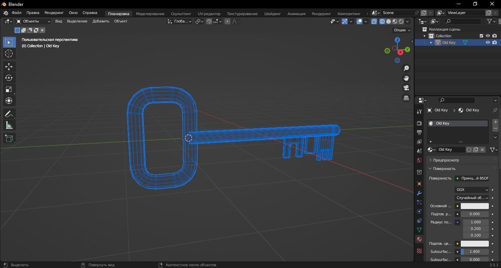Open the GGX distribution dropdown

click(472, 190)
